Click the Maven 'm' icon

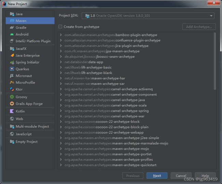(x=12, y=21)
